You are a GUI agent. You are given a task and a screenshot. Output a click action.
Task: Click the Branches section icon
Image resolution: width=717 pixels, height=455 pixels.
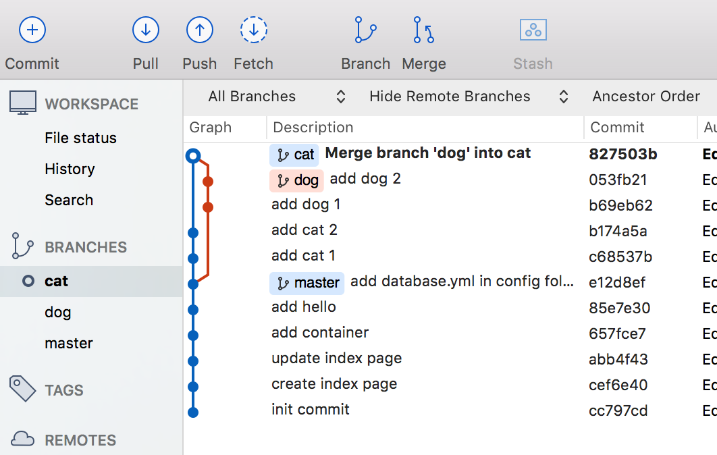tap(22, 247)
